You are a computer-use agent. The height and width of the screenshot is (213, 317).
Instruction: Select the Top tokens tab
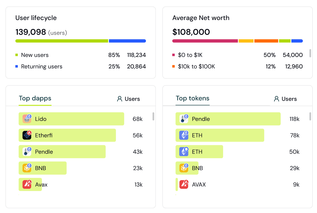tap(192, 98)
